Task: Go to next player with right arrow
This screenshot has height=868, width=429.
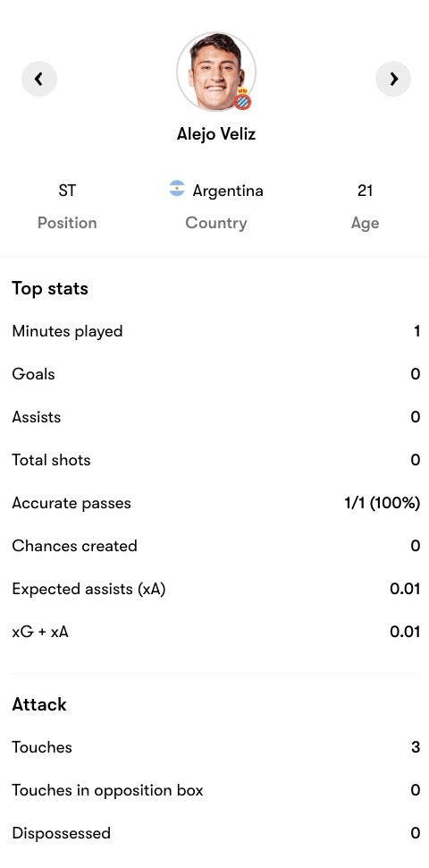Action: [393, 79]
